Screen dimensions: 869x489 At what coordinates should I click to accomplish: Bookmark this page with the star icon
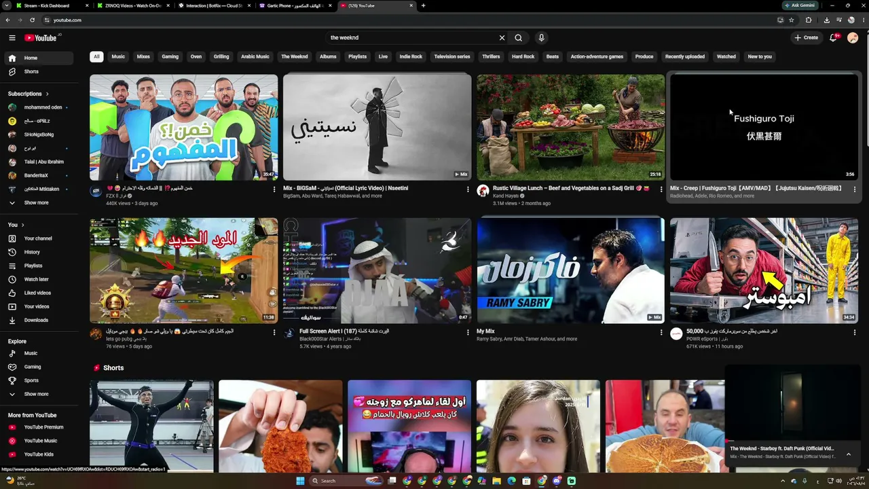point(792,20)
